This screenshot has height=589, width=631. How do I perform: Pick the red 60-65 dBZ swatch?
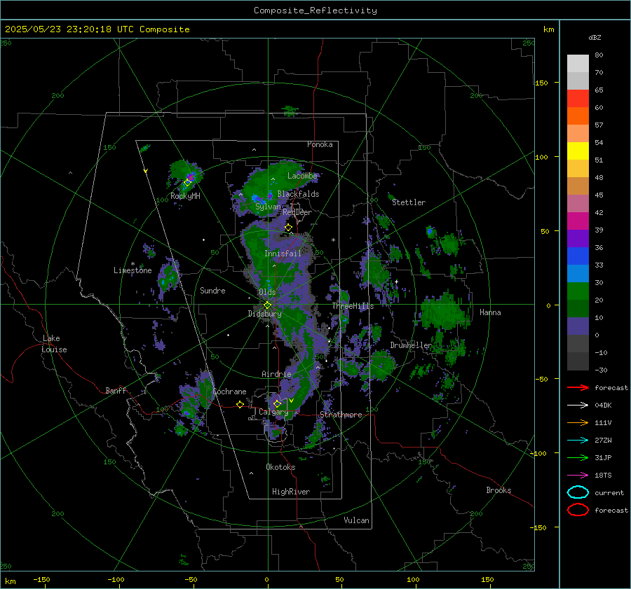point(578,99)
